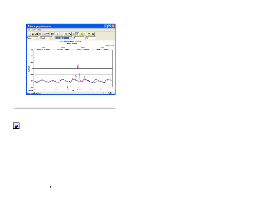This screenshot has height=200, width=258.
Task: Click the yellow question mark Help icon
Action: click(x=89, y=34)
